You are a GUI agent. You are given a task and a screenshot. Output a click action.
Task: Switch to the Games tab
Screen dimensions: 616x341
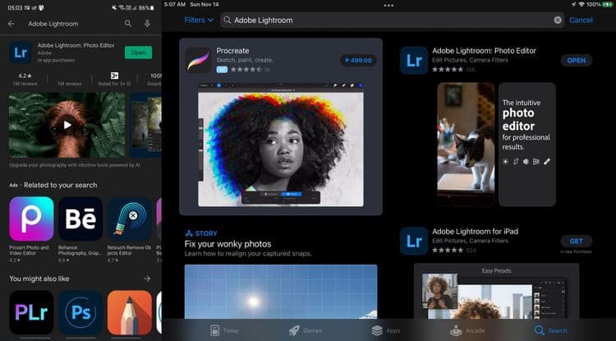pos(304,330)
